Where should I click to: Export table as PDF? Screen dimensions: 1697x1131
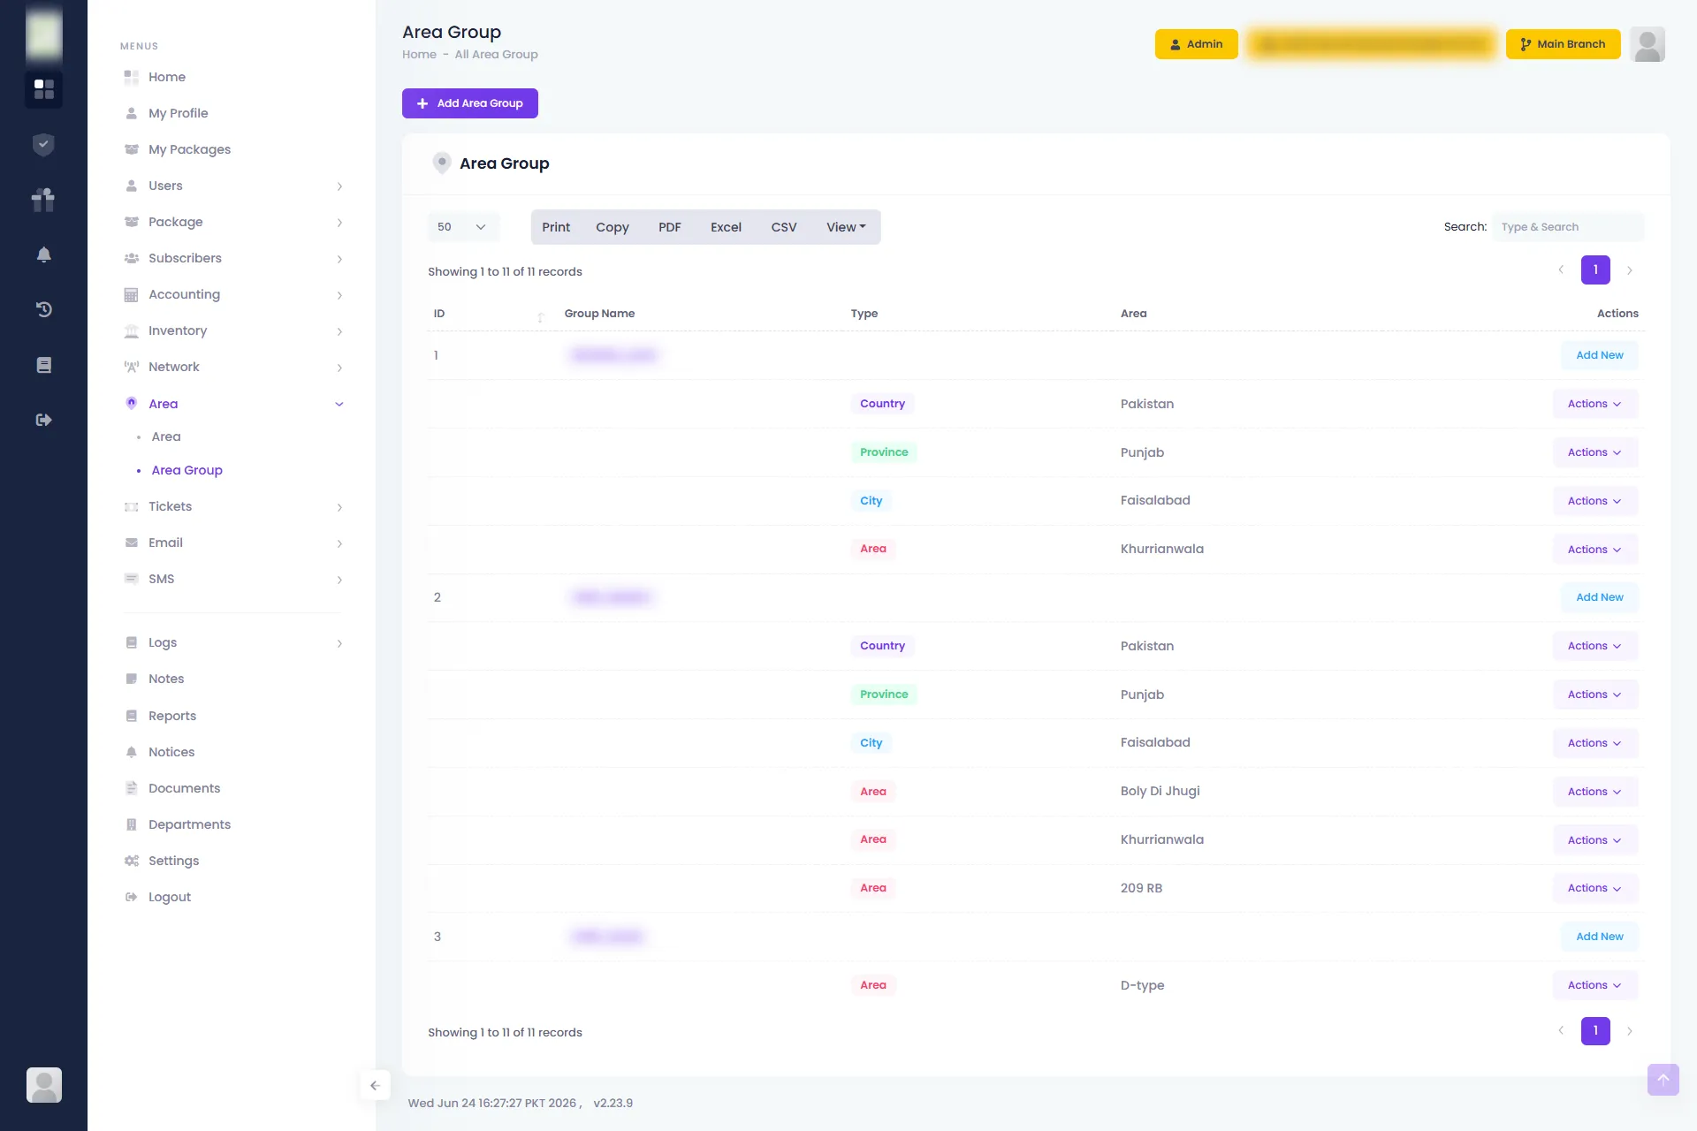click(x=669, y=227)
